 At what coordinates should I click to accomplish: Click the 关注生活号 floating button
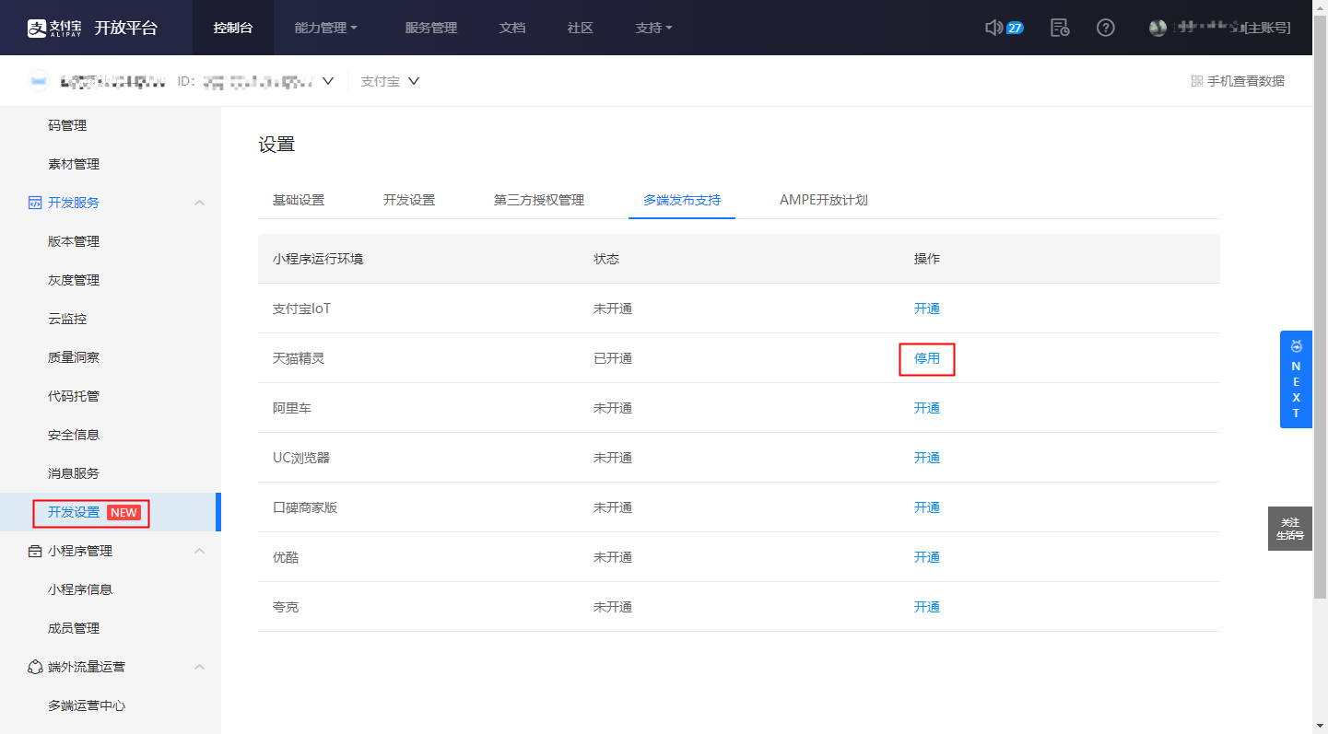coord(1290,529)
